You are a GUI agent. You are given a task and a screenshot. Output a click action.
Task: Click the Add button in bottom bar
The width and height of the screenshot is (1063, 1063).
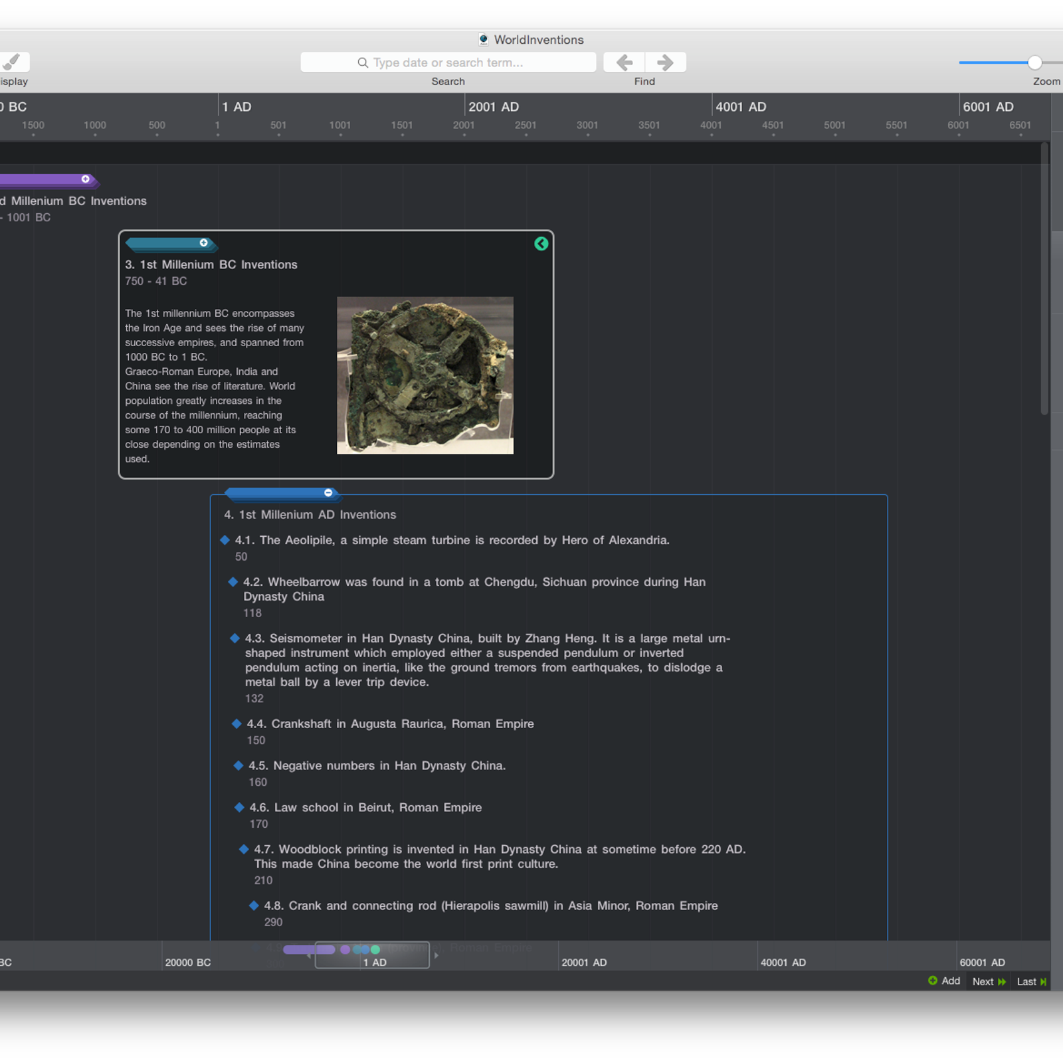[944, 981]
